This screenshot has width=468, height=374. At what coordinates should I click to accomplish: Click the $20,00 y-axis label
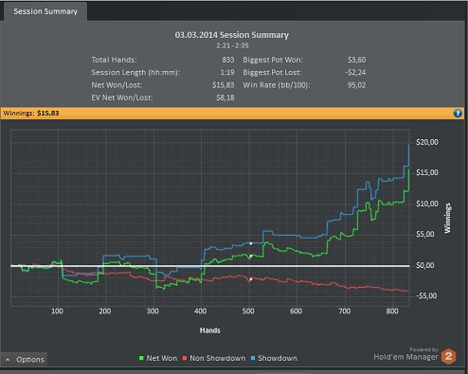[x=427, y=142]
